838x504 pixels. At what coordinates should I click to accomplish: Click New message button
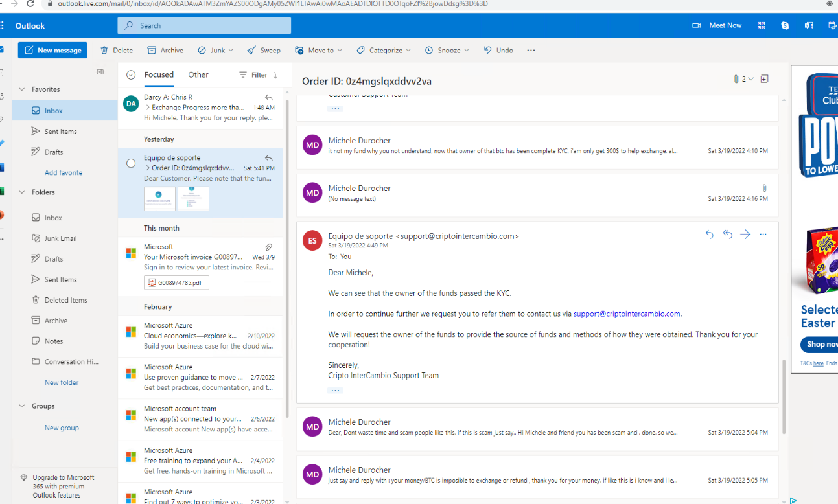pyautogui.click(x=52, y=50)
